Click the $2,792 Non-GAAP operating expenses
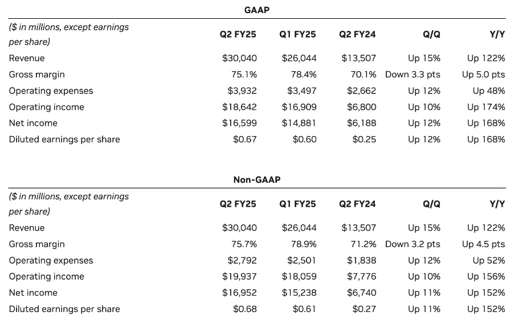The image size is (523, 320). tap(242, 260)
